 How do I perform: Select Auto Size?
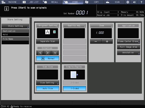[48, 89]
